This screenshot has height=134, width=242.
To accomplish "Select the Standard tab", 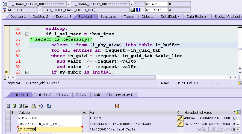I will pyautogui.click(x=85, y=16).
